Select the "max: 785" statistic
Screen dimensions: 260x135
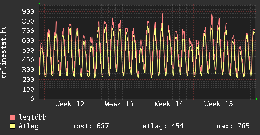tap(233, 126)
